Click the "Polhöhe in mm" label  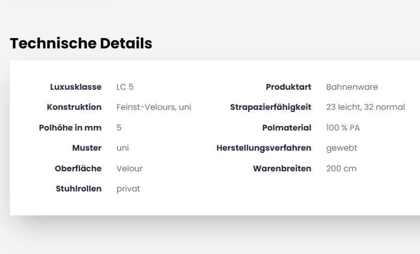point(70,128)
